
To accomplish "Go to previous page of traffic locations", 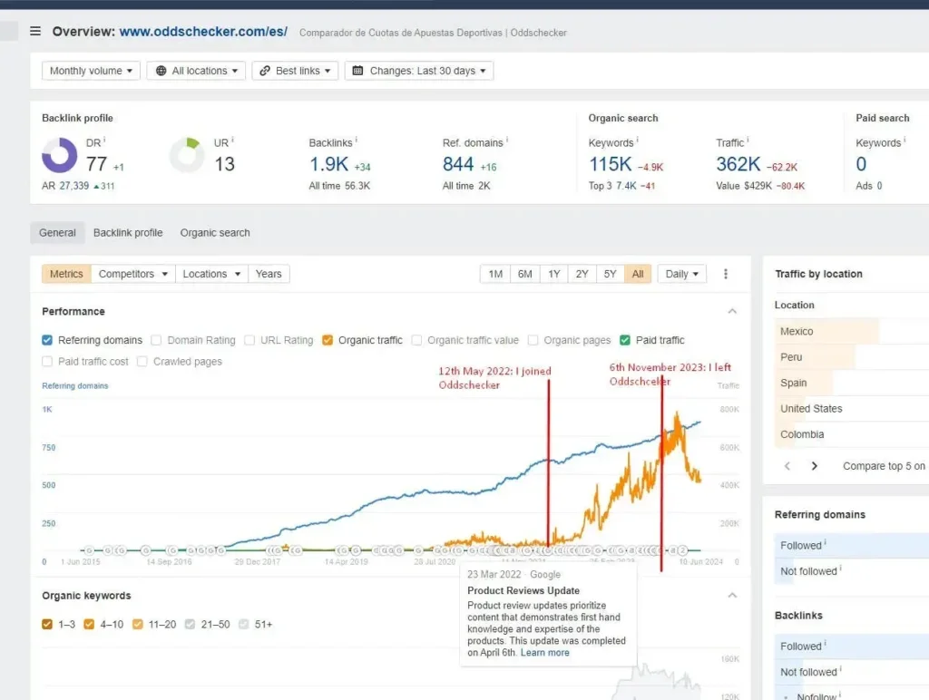I will (x=787, y=466).
